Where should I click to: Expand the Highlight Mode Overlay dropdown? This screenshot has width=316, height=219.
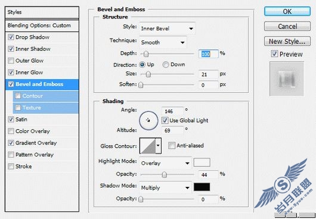click(166, 163)
